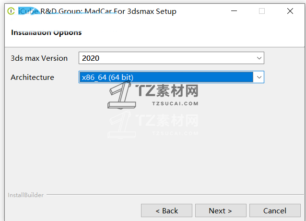Cancel the installation
The height and width of the screenshot is (221, 306).
pyautogui.click(x=275, y=210)
